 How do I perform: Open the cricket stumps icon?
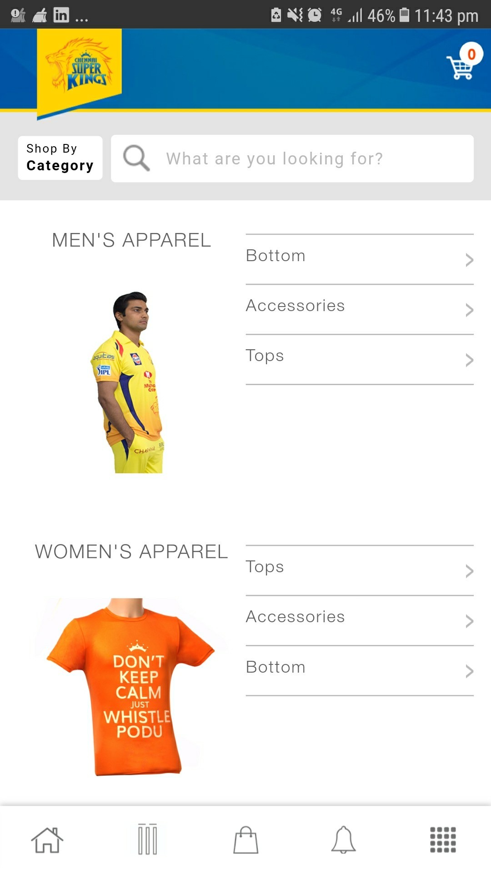147,839
